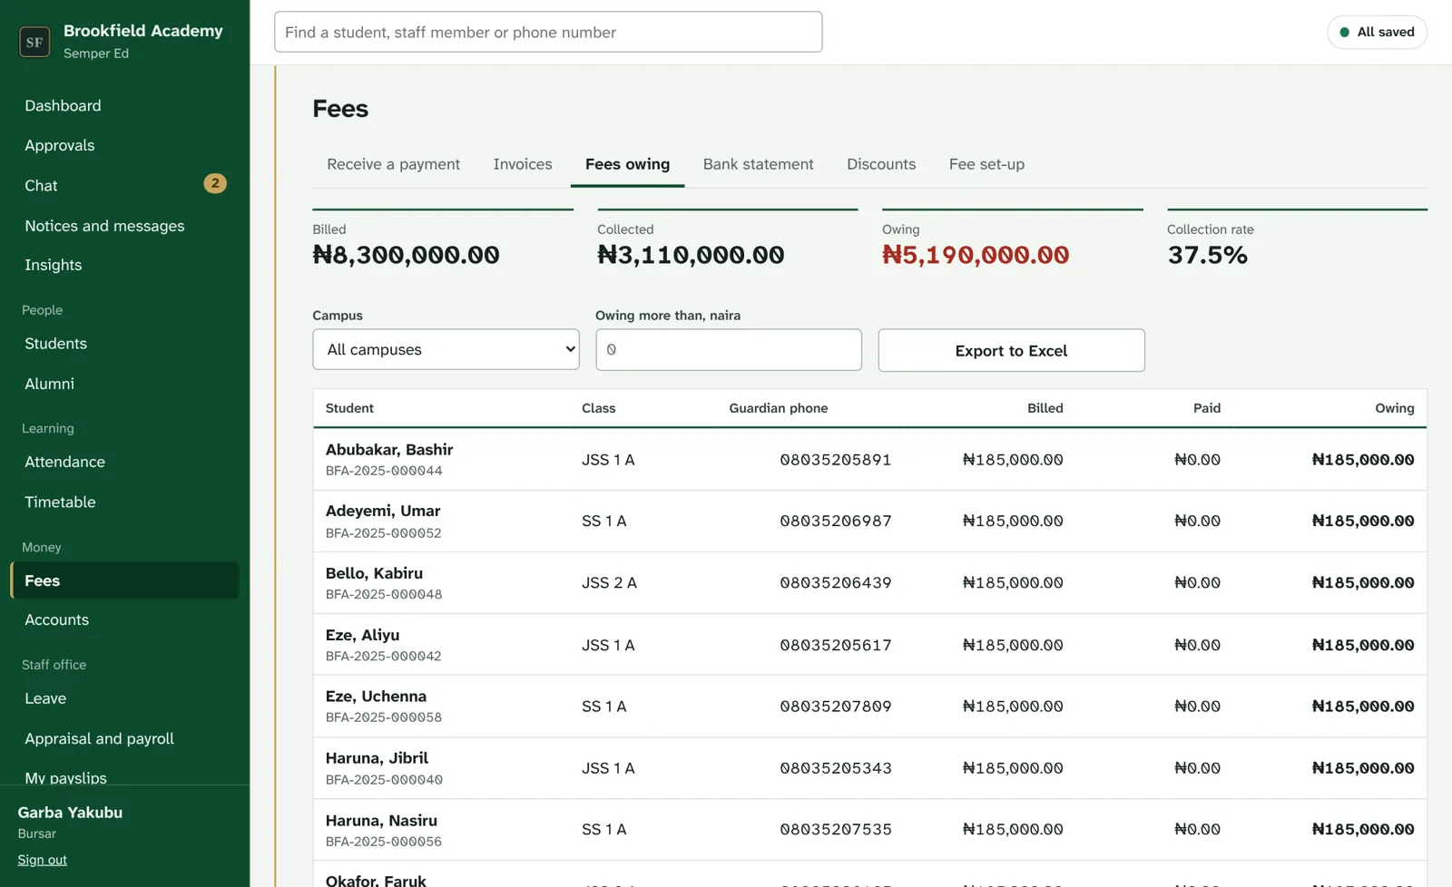Go to Insights page

124,265
